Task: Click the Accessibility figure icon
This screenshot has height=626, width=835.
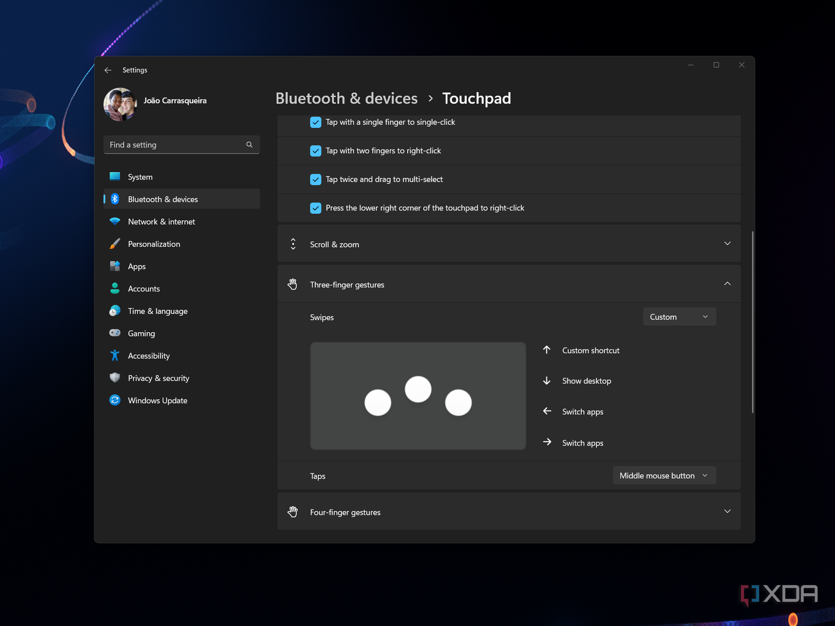Action: click(x=115, y=355)
